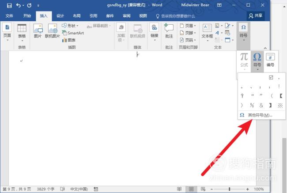Insert the ampersand symbol
This screenshot has width=287, height=193.
[261, 105]
